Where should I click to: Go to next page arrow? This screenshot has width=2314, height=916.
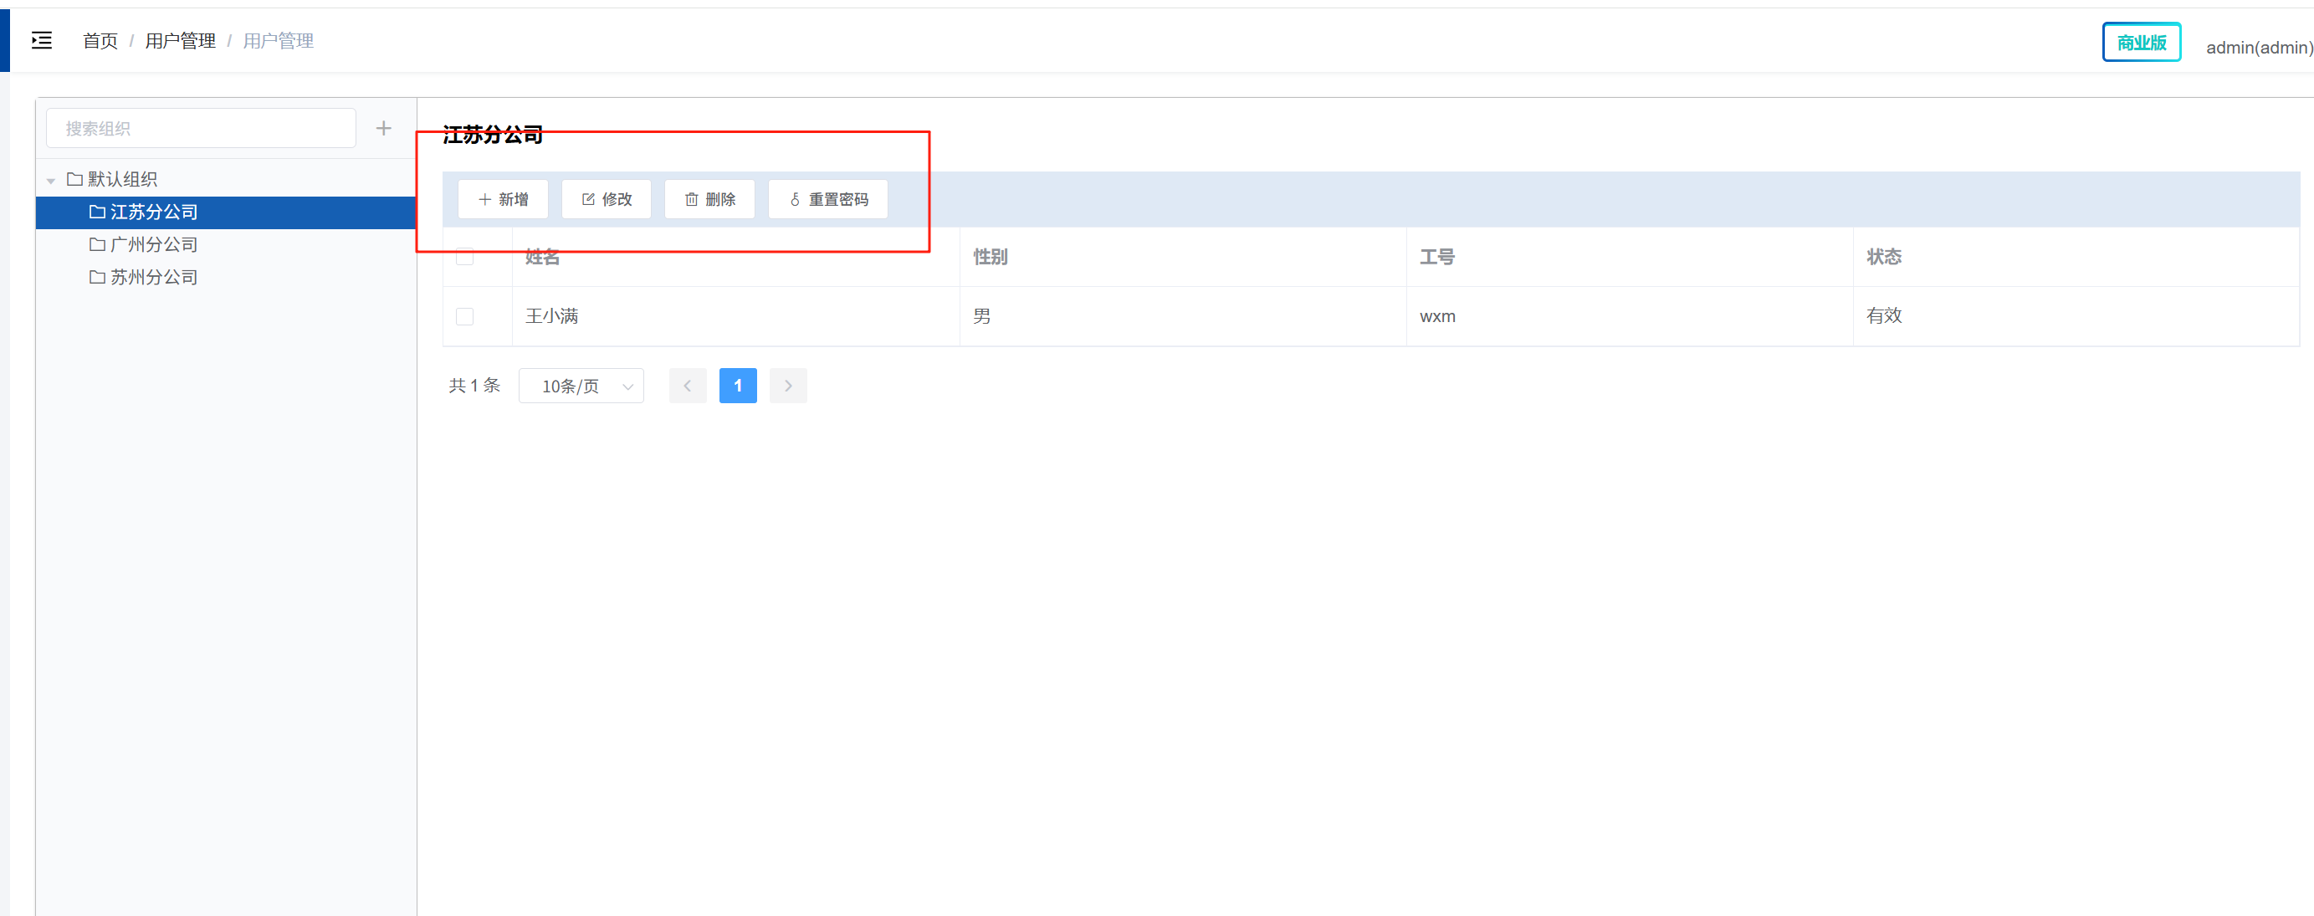[788, 386]
